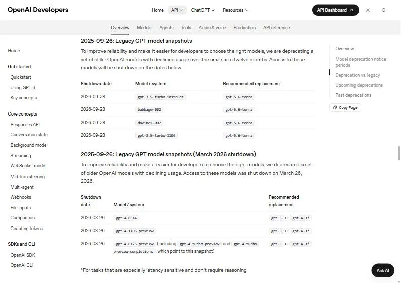Open search via magnifier icon
The image size is (404, 284).
[x=384, y=10]
